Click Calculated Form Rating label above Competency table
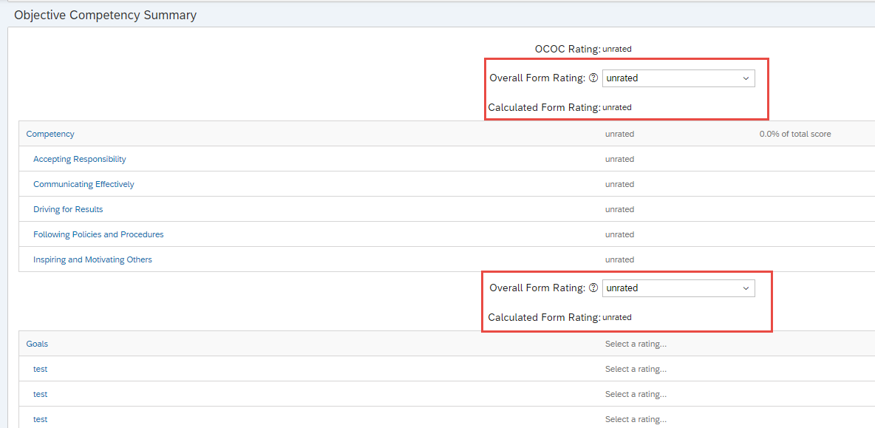Image resolution: width=875 pixels, height=428 pixels. tap(544, 108)
